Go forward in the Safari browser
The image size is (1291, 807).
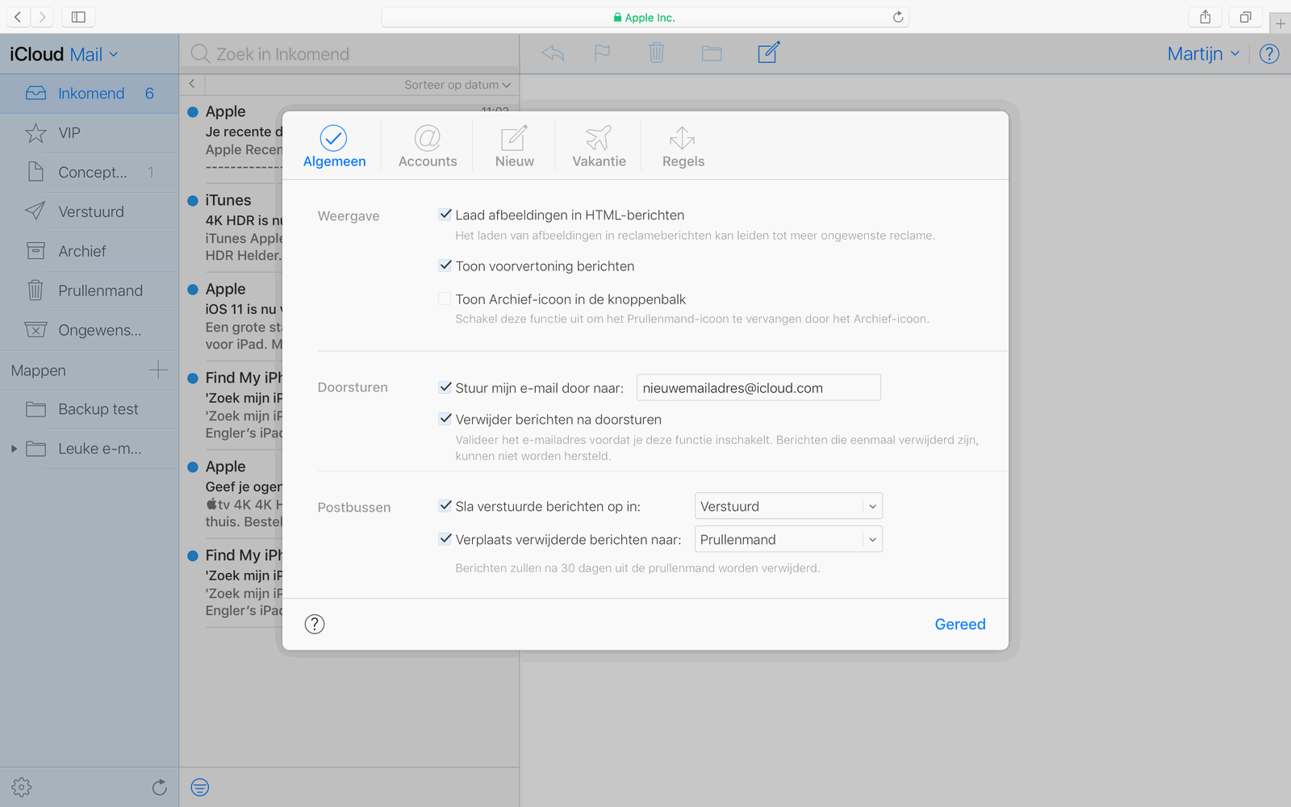click(x=42, y=17)
